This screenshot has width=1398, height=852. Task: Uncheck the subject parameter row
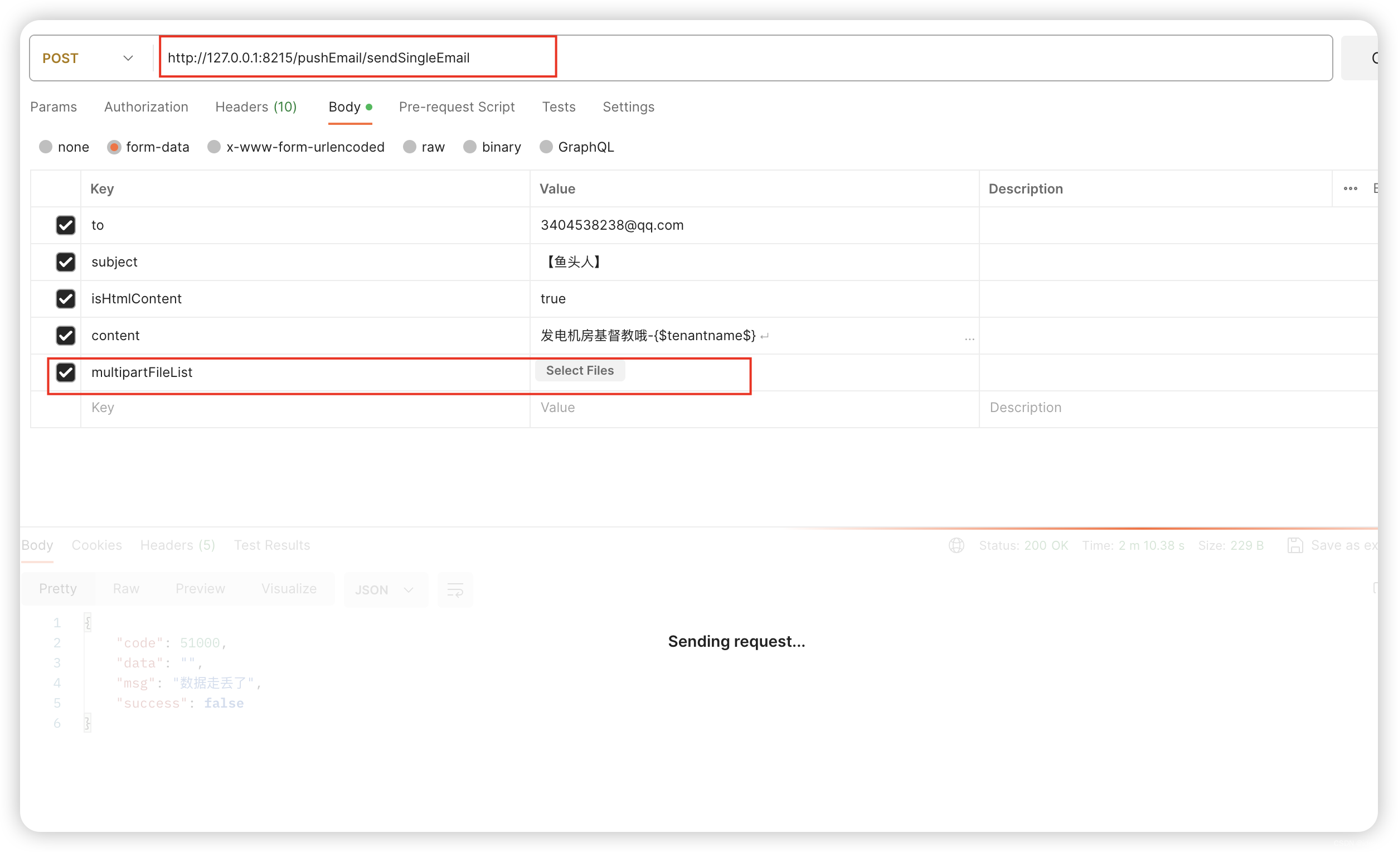tap(66, 262)
